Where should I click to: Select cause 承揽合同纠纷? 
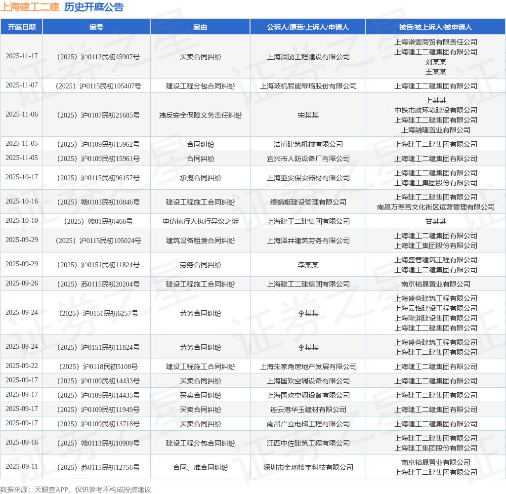point(201,178)
